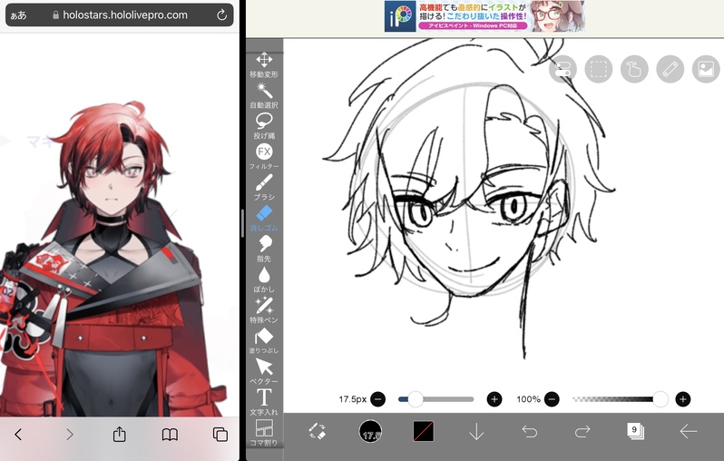This screenshot has height=461, width=724.
Task: Open Safari tabs overview
Action: pos(220,434)
